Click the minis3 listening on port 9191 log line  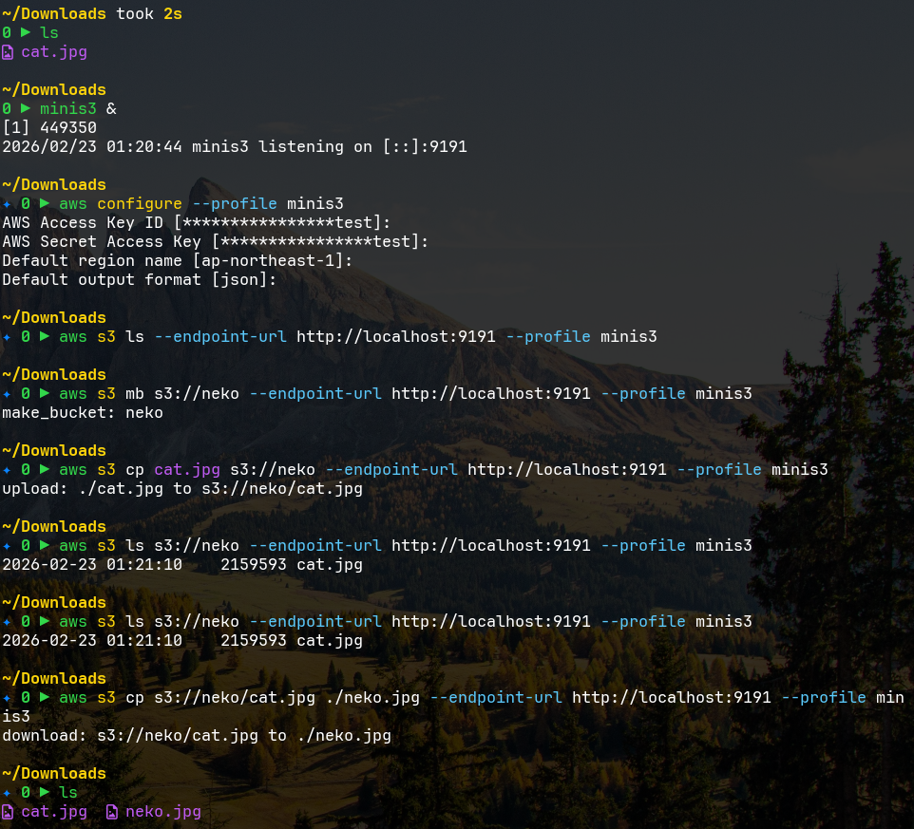234,147
